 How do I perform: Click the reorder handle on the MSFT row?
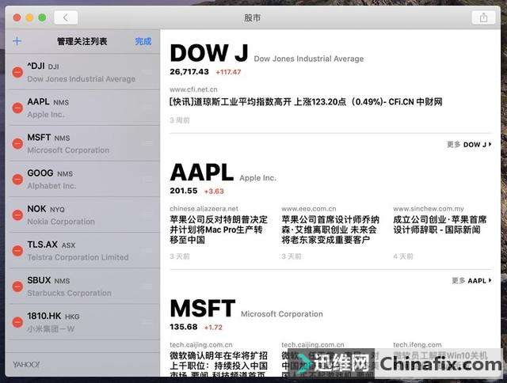tap(148, 143)
